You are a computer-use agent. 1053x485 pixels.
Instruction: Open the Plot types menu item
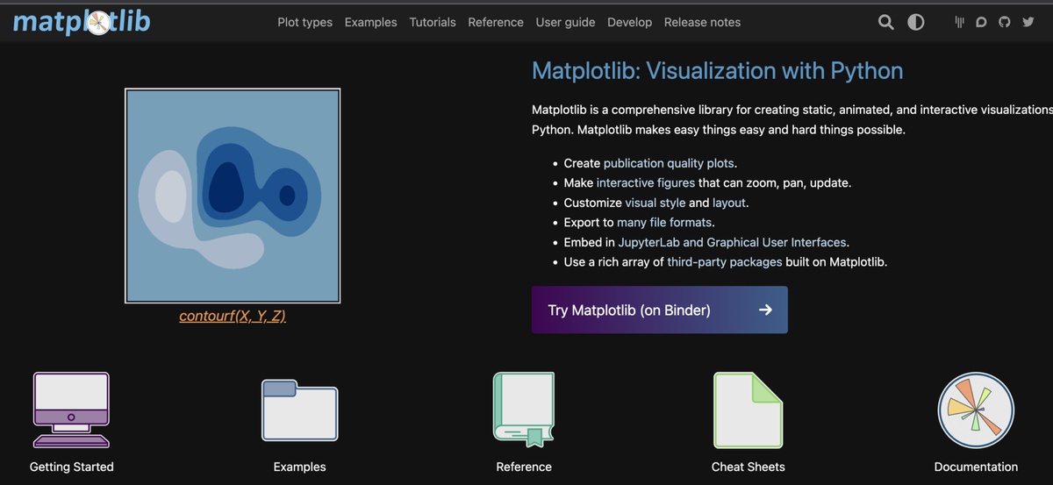[304, 22]
